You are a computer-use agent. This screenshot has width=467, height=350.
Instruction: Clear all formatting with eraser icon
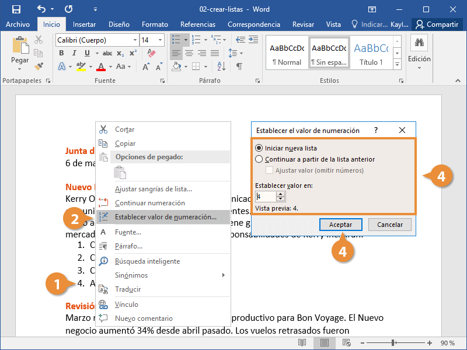point(151,53)
